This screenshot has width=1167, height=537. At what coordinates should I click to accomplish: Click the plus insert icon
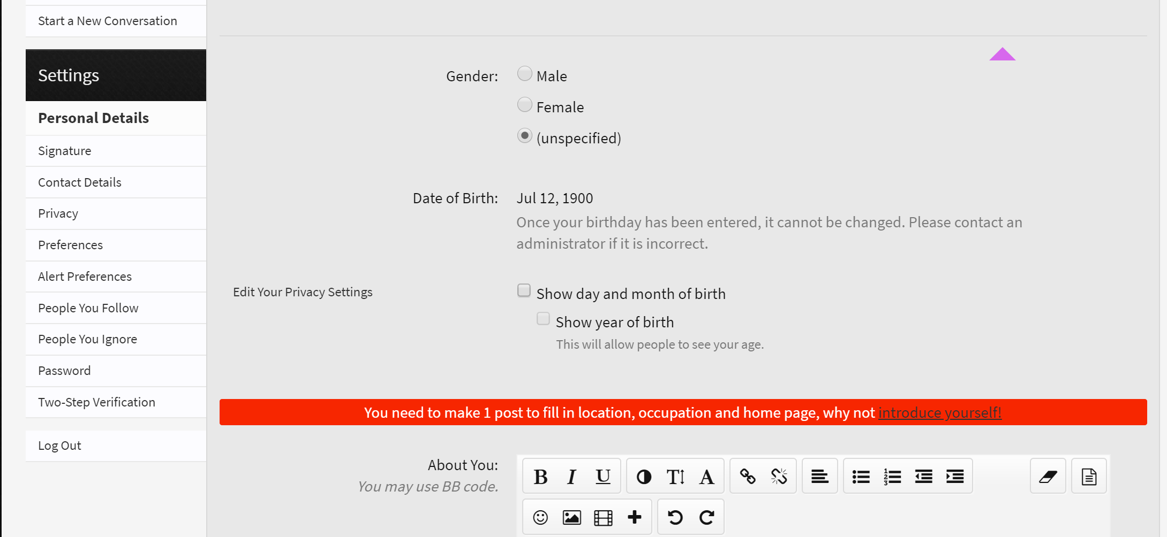(635, 517)
